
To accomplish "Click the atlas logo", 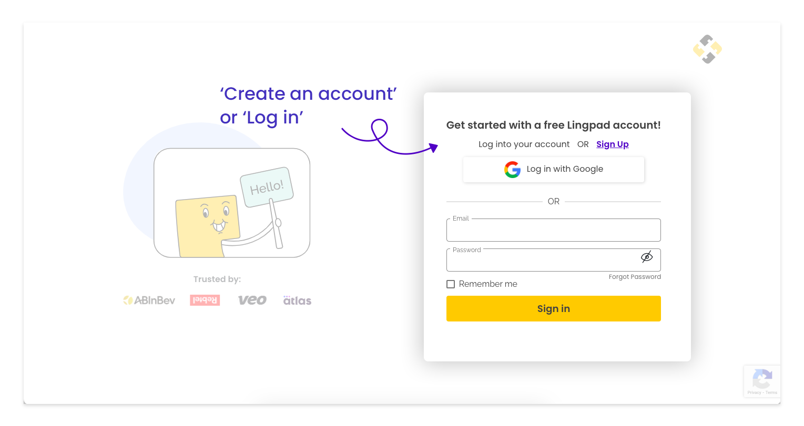I will point(297,299).
